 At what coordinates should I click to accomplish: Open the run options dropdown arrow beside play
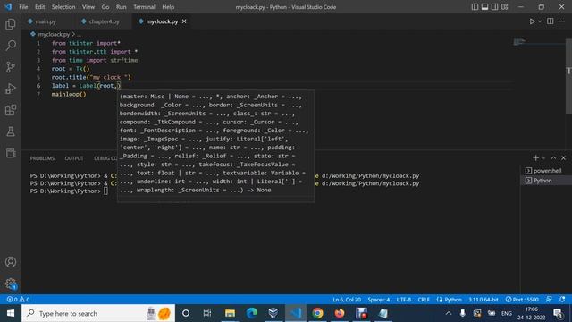pos(540,21)
